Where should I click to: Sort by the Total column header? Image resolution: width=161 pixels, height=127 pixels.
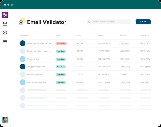79,36
